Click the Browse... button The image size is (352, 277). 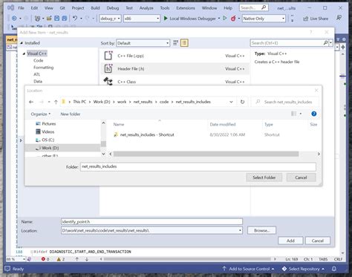261,230
